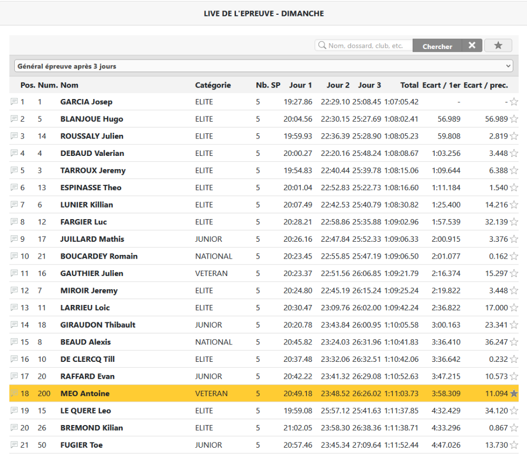Open comment icon for LE QUERE Leo row
527x454 pixels.
click(x=14, y=410)
